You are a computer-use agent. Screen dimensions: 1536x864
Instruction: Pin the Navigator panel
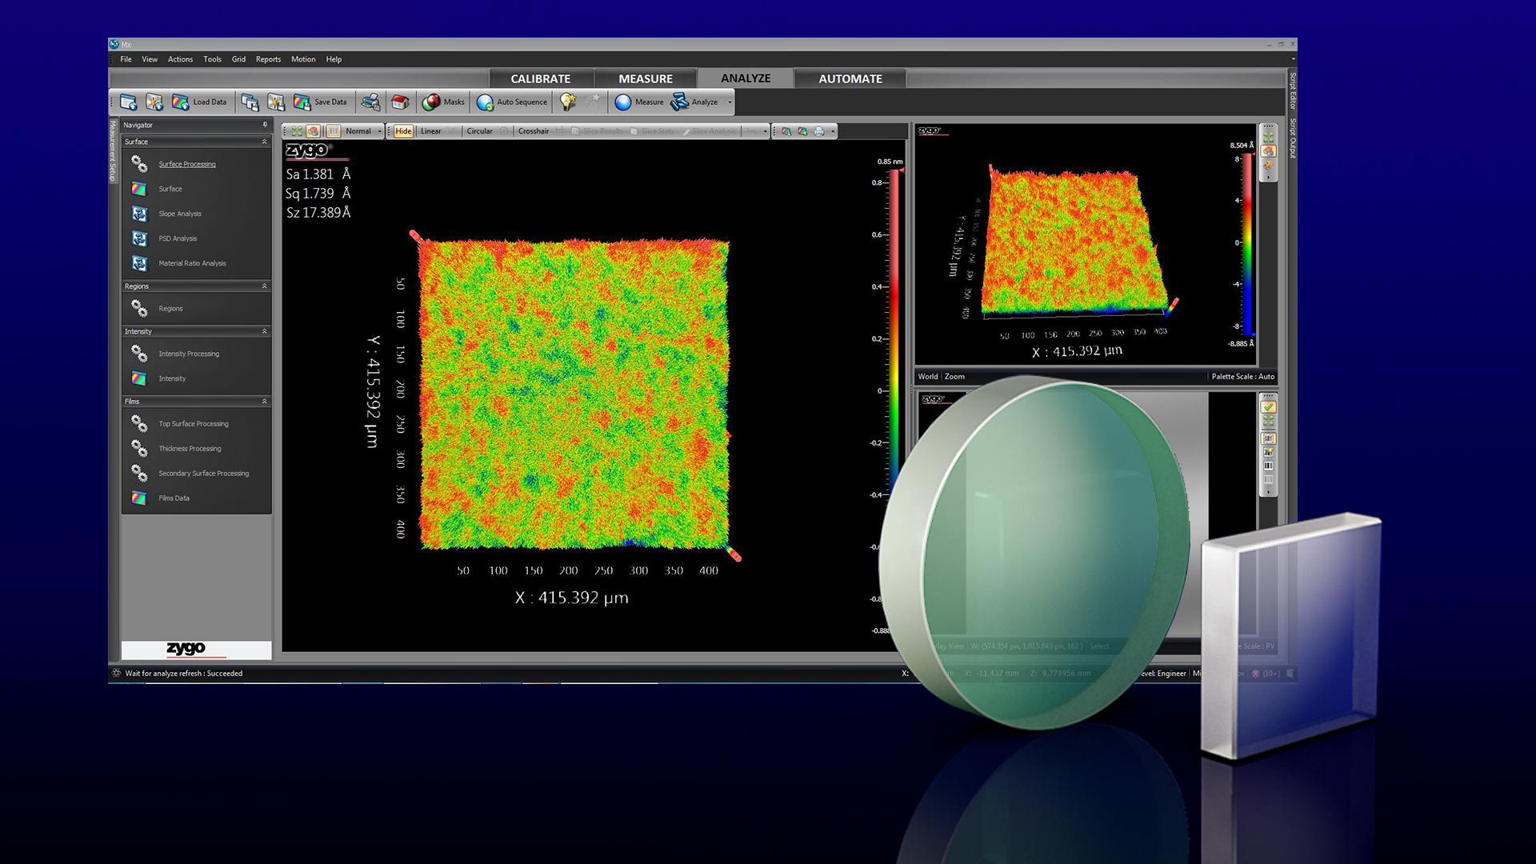tap(265, 125)
